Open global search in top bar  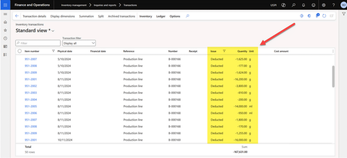(x=293, y=5)
